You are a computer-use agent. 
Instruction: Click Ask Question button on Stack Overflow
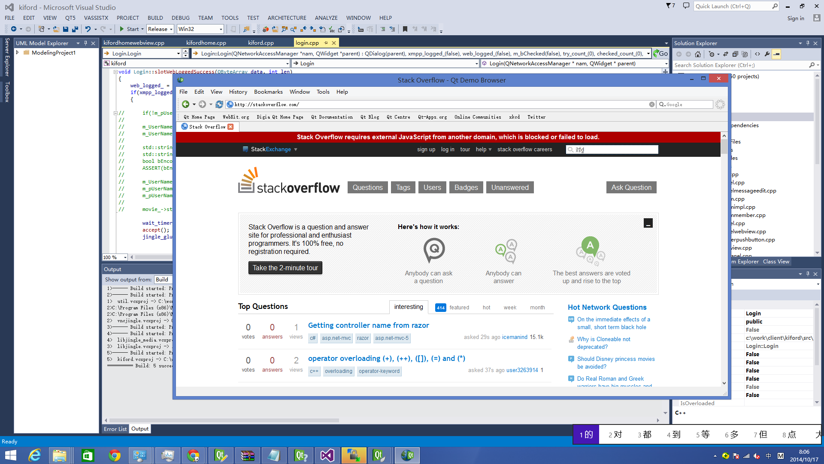[x=631, y=187]
